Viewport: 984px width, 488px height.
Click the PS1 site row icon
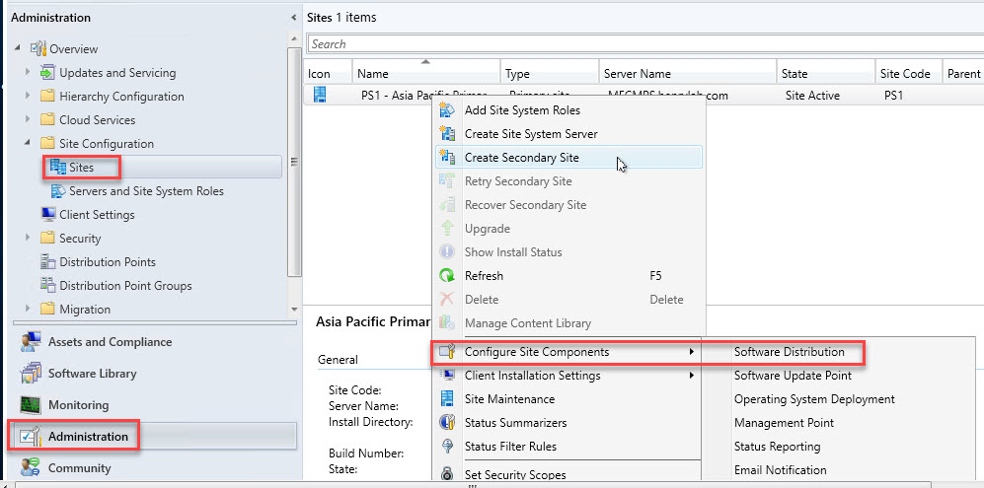coord(320,96)
